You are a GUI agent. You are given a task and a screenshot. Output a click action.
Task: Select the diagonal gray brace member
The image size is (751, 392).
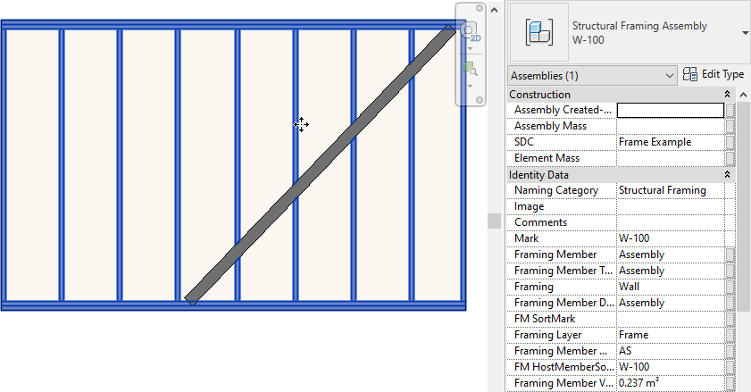pos(321,165)
